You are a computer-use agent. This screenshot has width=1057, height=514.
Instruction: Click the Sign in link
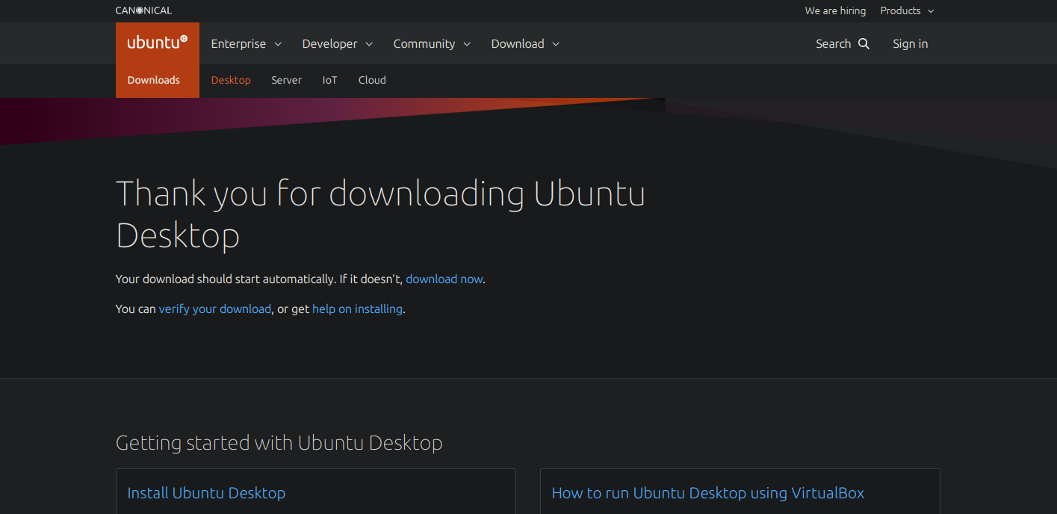[x=910, y=43]
